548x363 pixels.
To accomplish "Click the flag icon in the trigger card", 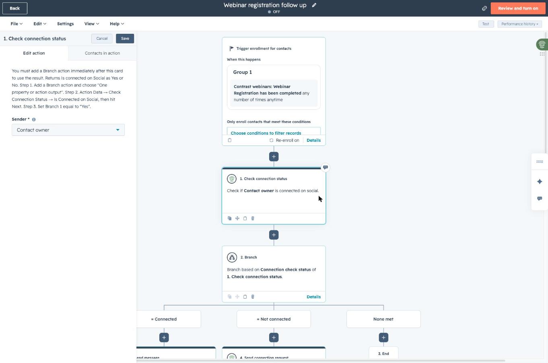I will click(x=231, y=48).
